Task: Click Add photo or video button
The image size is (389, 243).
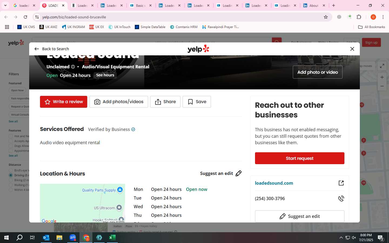Action: point(318,72)
